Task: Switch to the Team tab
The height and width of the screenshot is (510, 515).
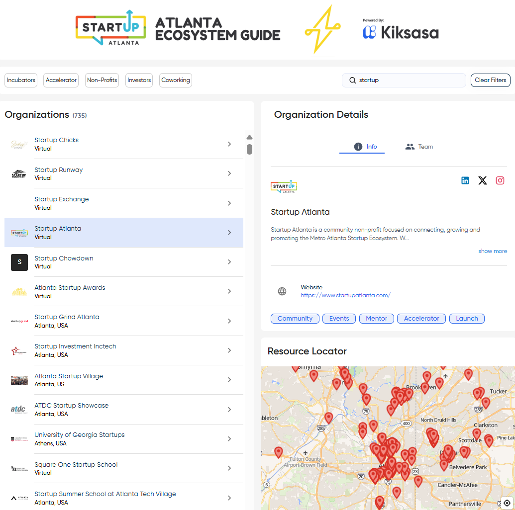Action: (x=419, y=147)
